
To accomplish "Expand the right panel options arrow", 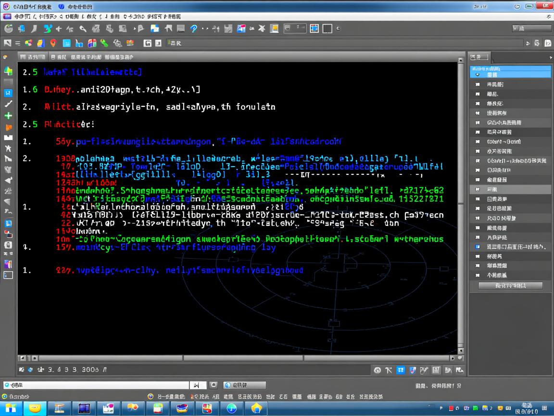I will click(x=550, y=57).
